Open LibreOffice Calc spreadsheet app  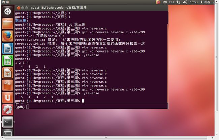(x=7, y=61)
